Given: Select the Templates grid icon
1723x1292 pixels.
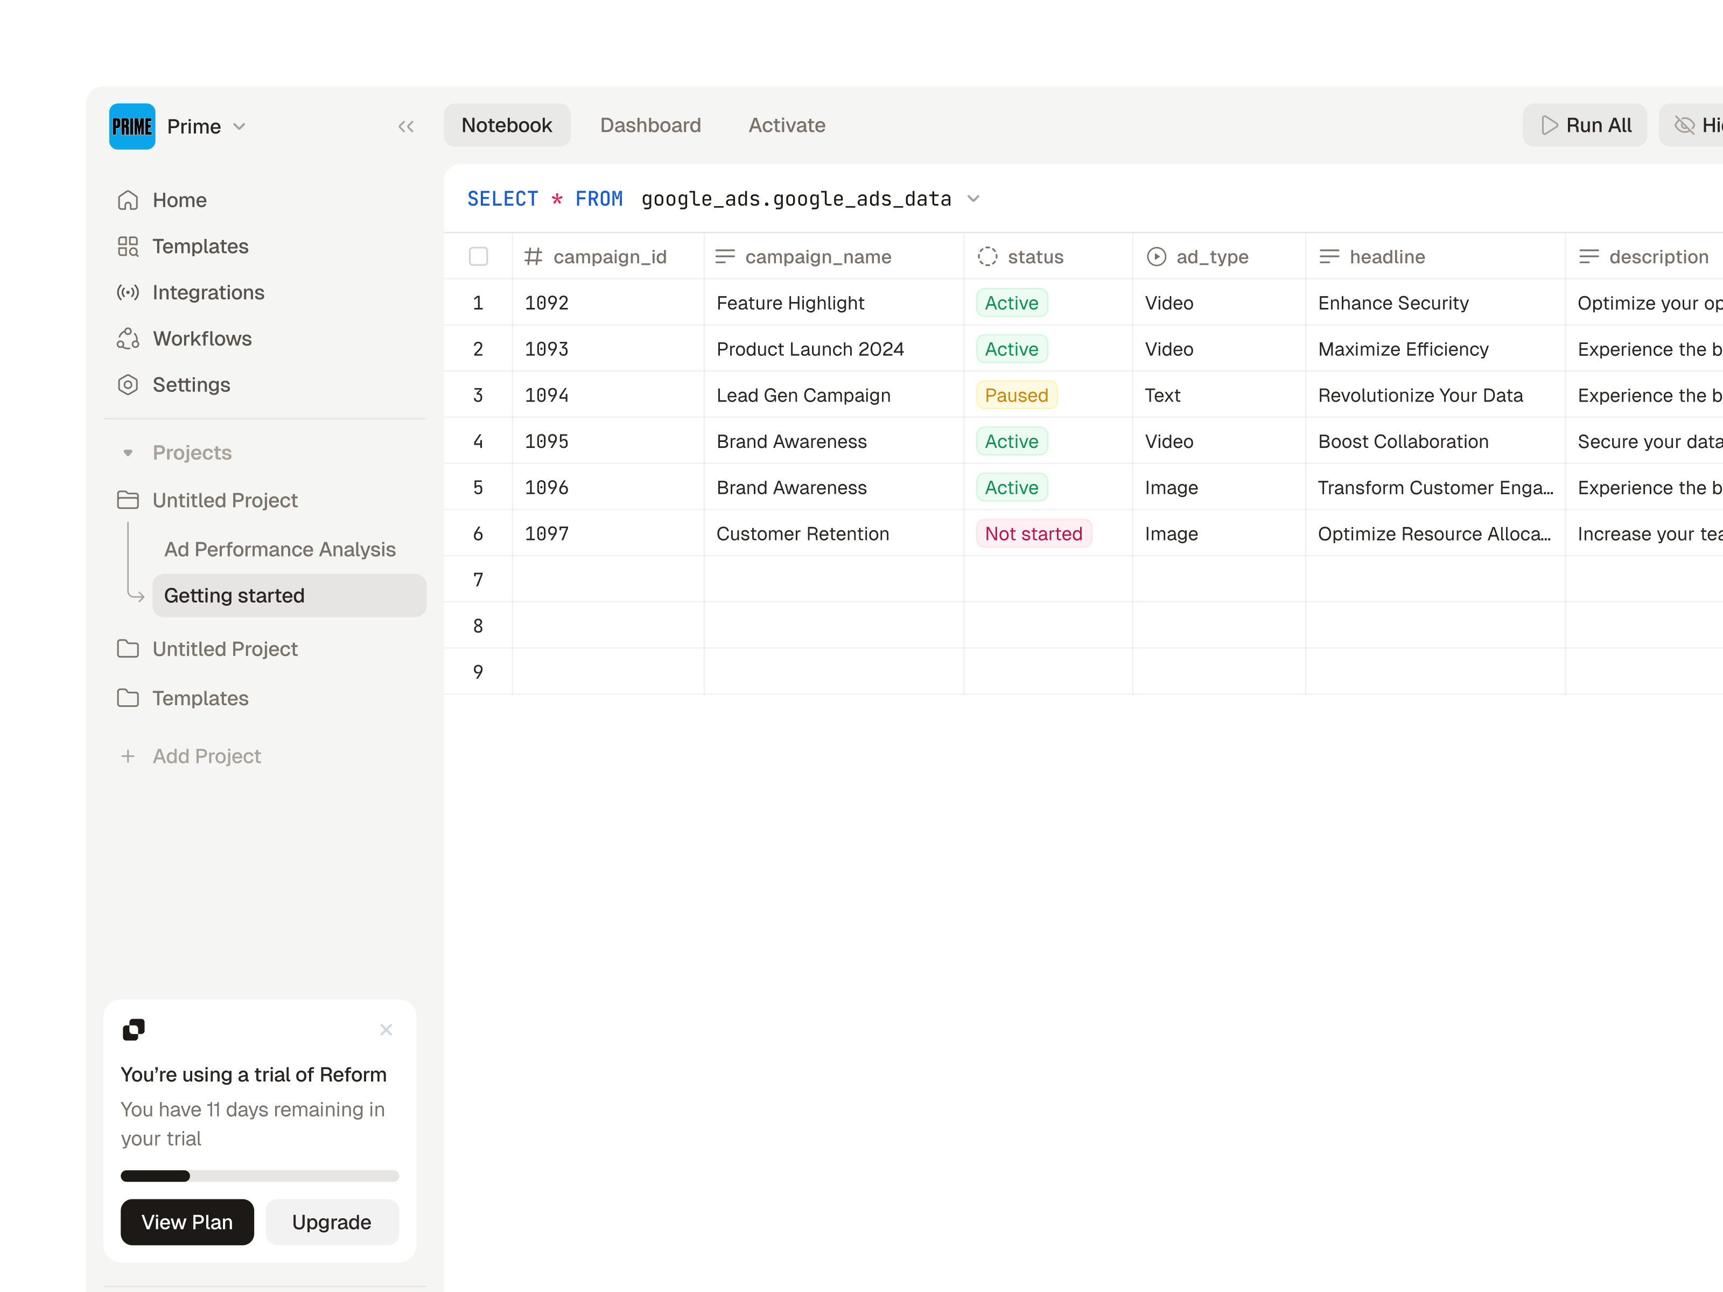Looking at the screenshot, I should point(129,246).
